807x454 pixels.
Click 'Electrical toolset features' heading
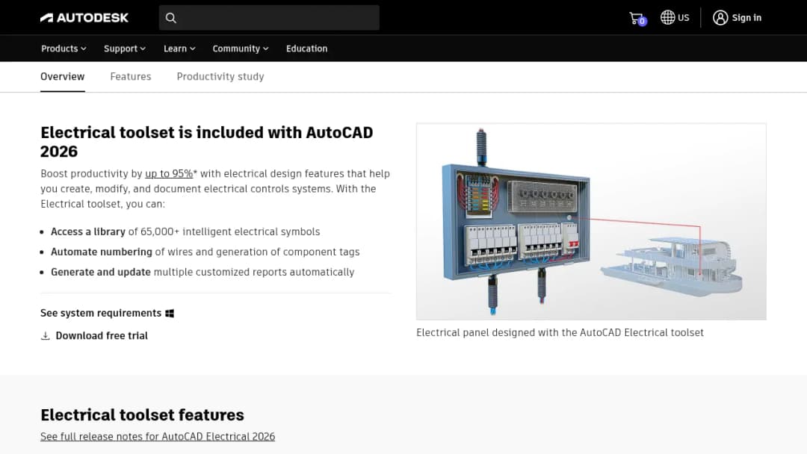pos(142,415)
